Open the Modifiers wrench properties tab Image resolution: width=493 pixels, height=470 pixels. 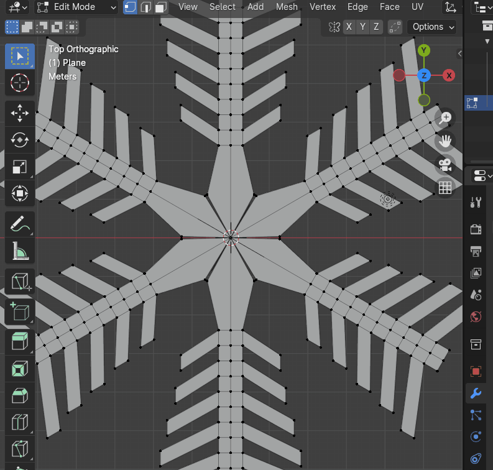pos(476,393)
